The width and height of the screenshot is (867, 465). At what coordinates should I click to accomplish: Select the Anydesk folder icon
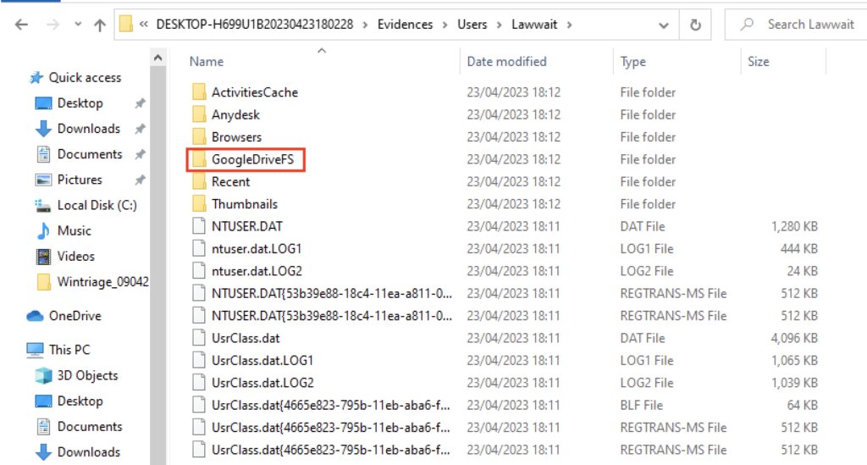pos(199,114)
